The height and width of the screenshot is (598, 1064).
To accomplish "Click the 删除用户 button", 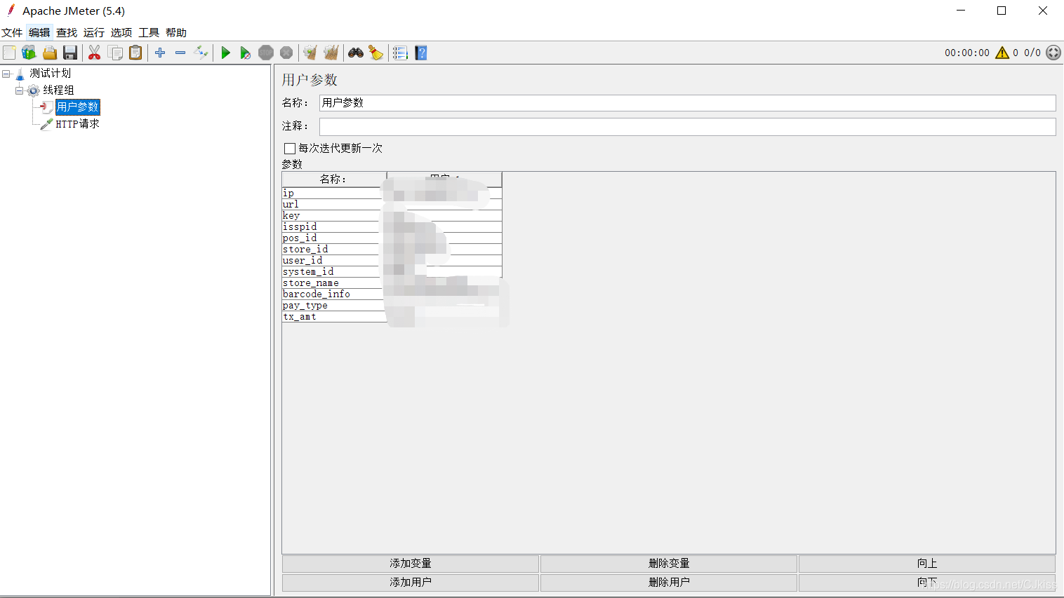I will click(x=669, y=583).
